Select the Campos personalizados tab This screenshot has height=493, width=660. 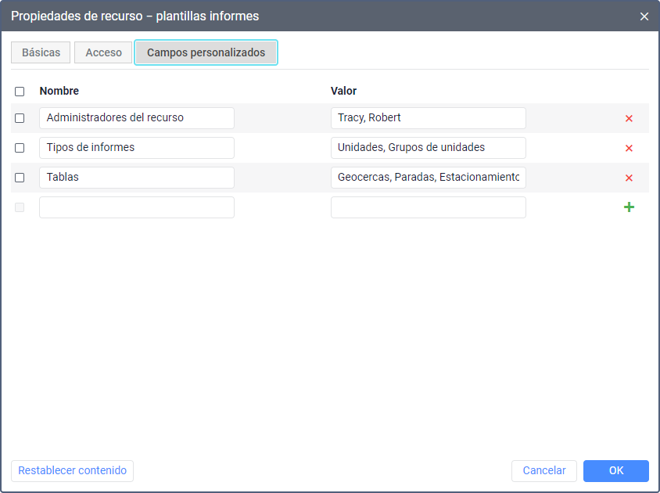[206, 52]
